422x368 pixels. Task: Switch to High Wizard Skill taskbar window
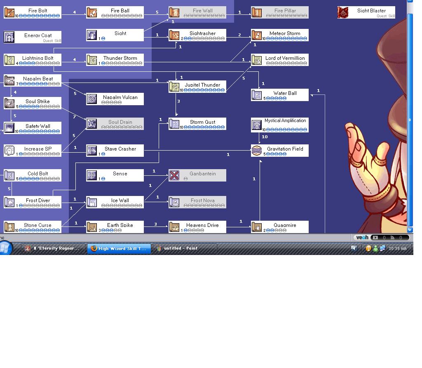[119, 248]
